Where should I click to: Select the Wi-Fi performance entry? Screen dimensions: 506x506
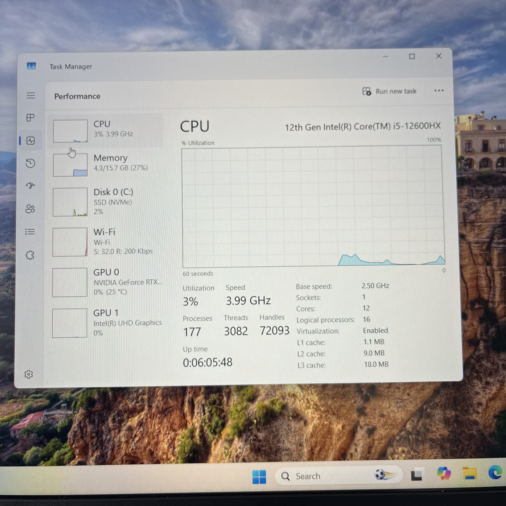point(105,242)
